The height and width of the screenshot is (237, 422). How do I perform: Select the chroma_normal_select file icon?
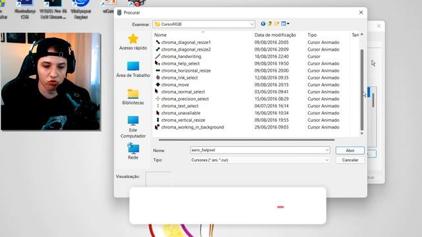tap(158, 92)
